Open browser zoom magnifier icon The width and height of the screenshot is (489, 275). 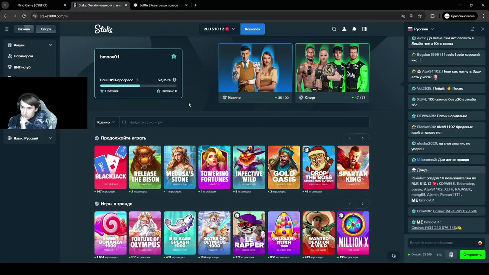pyautogui.click(x=411, y=16)
